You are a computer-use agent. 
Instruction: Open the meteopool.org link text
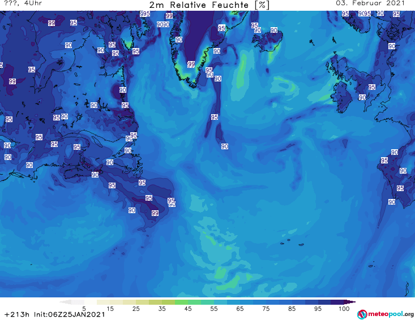(x=391, y=314)
